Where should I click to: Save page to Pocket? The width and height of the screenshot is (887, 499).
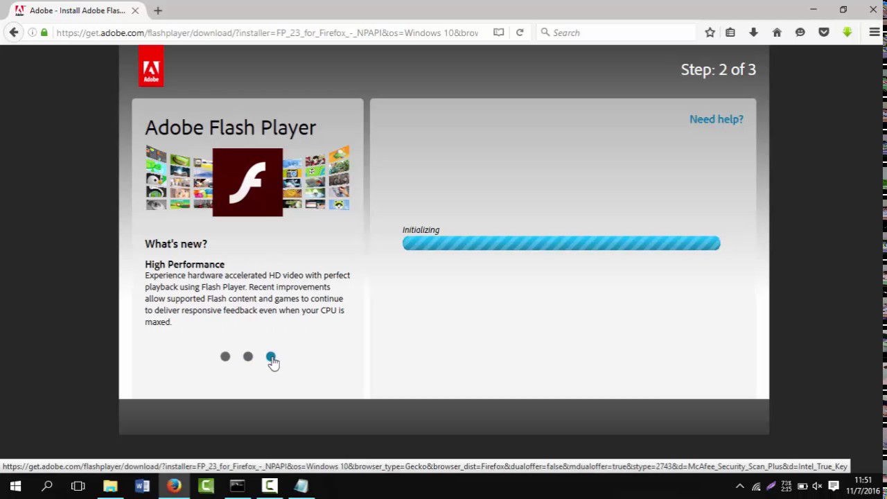(x=824, y=33)
